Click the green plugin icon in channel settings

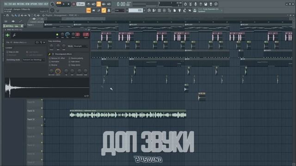tap(7, 35)
